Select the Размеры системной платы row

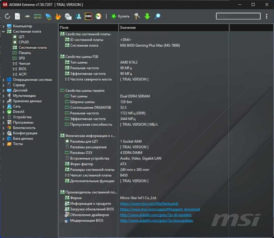[143, 170]
